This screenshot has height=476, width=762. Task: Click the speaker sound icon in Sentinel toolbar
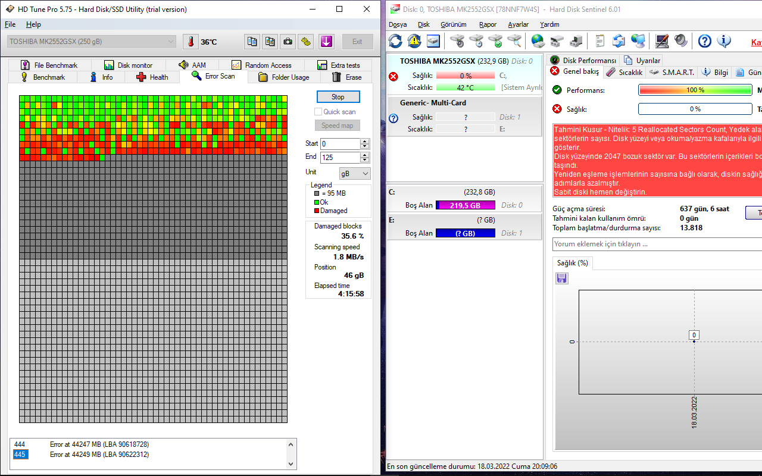tap(680, 41)
